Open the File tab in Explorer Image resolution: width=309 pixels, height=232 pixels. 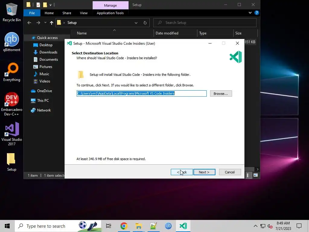(x=32, y=13)
